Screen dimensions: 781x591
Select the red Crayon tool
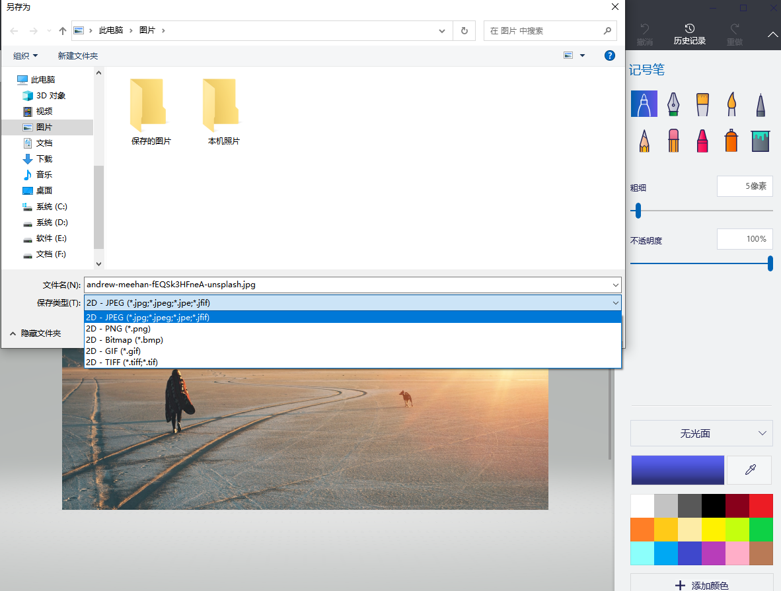702,141
